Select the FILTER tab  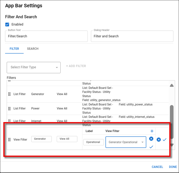pyautogui.click(x=14, y=49)
